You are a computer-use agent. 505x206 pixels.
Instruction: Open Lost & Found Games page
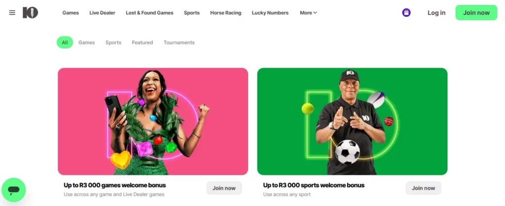149,13
